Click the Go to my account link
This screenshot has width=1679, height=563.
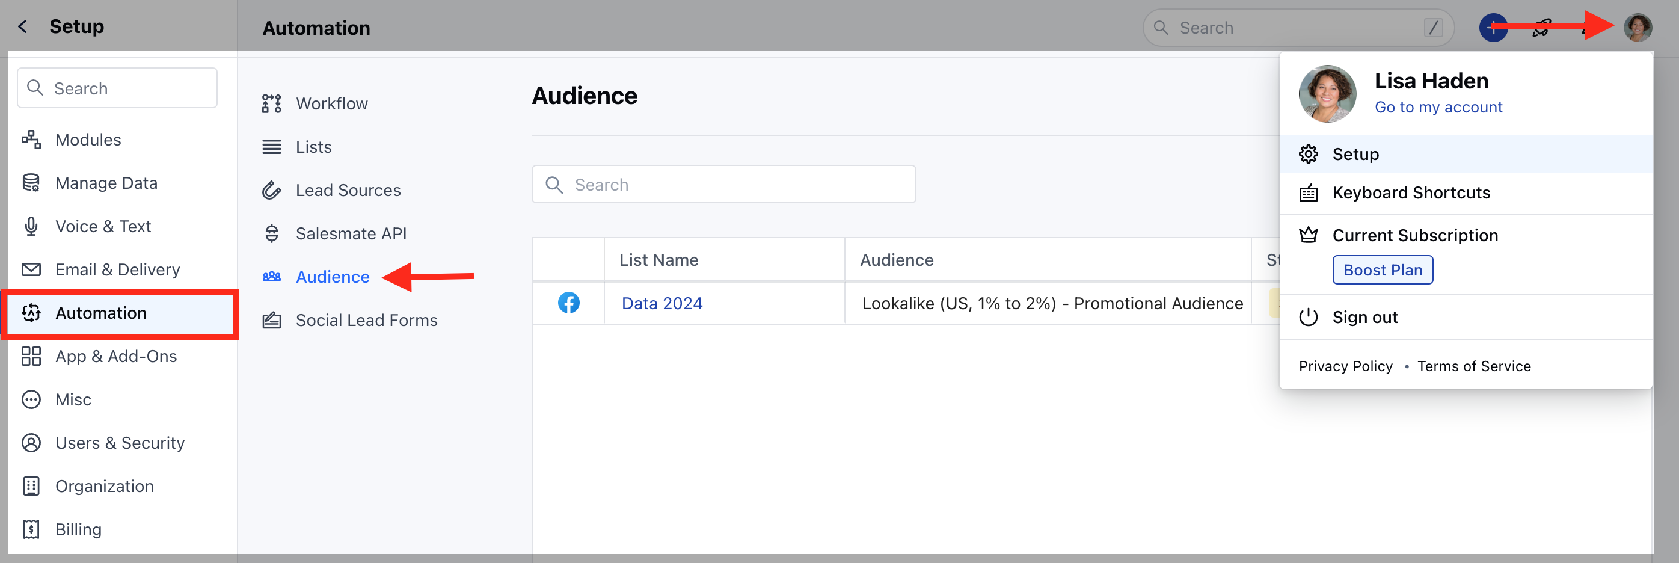tap(1438, 107)
